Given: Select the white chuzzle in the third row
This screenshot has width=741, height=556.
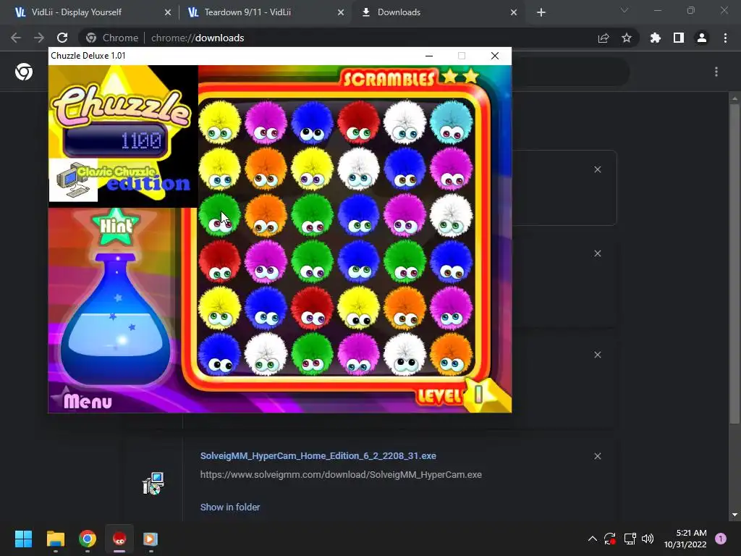Looking at the screenshot, I should pos(451,216).
